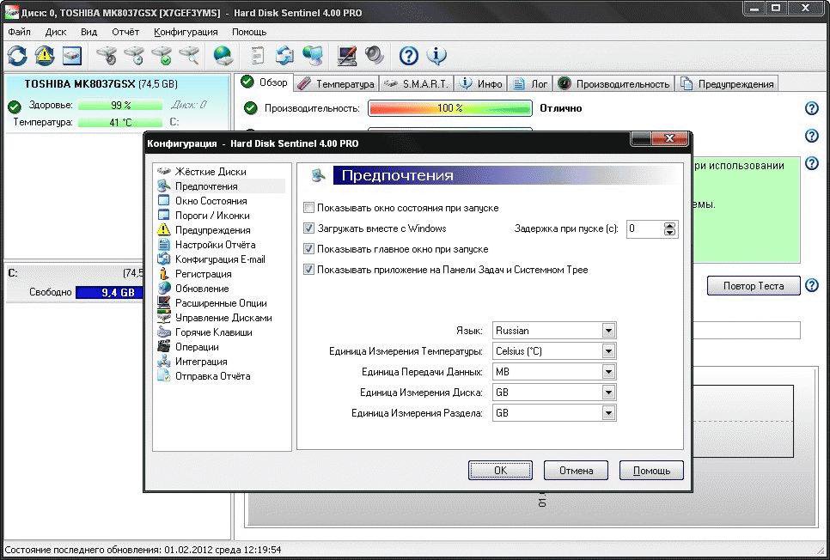Click the globe with monitor toolbar icon

pos(312,56)
